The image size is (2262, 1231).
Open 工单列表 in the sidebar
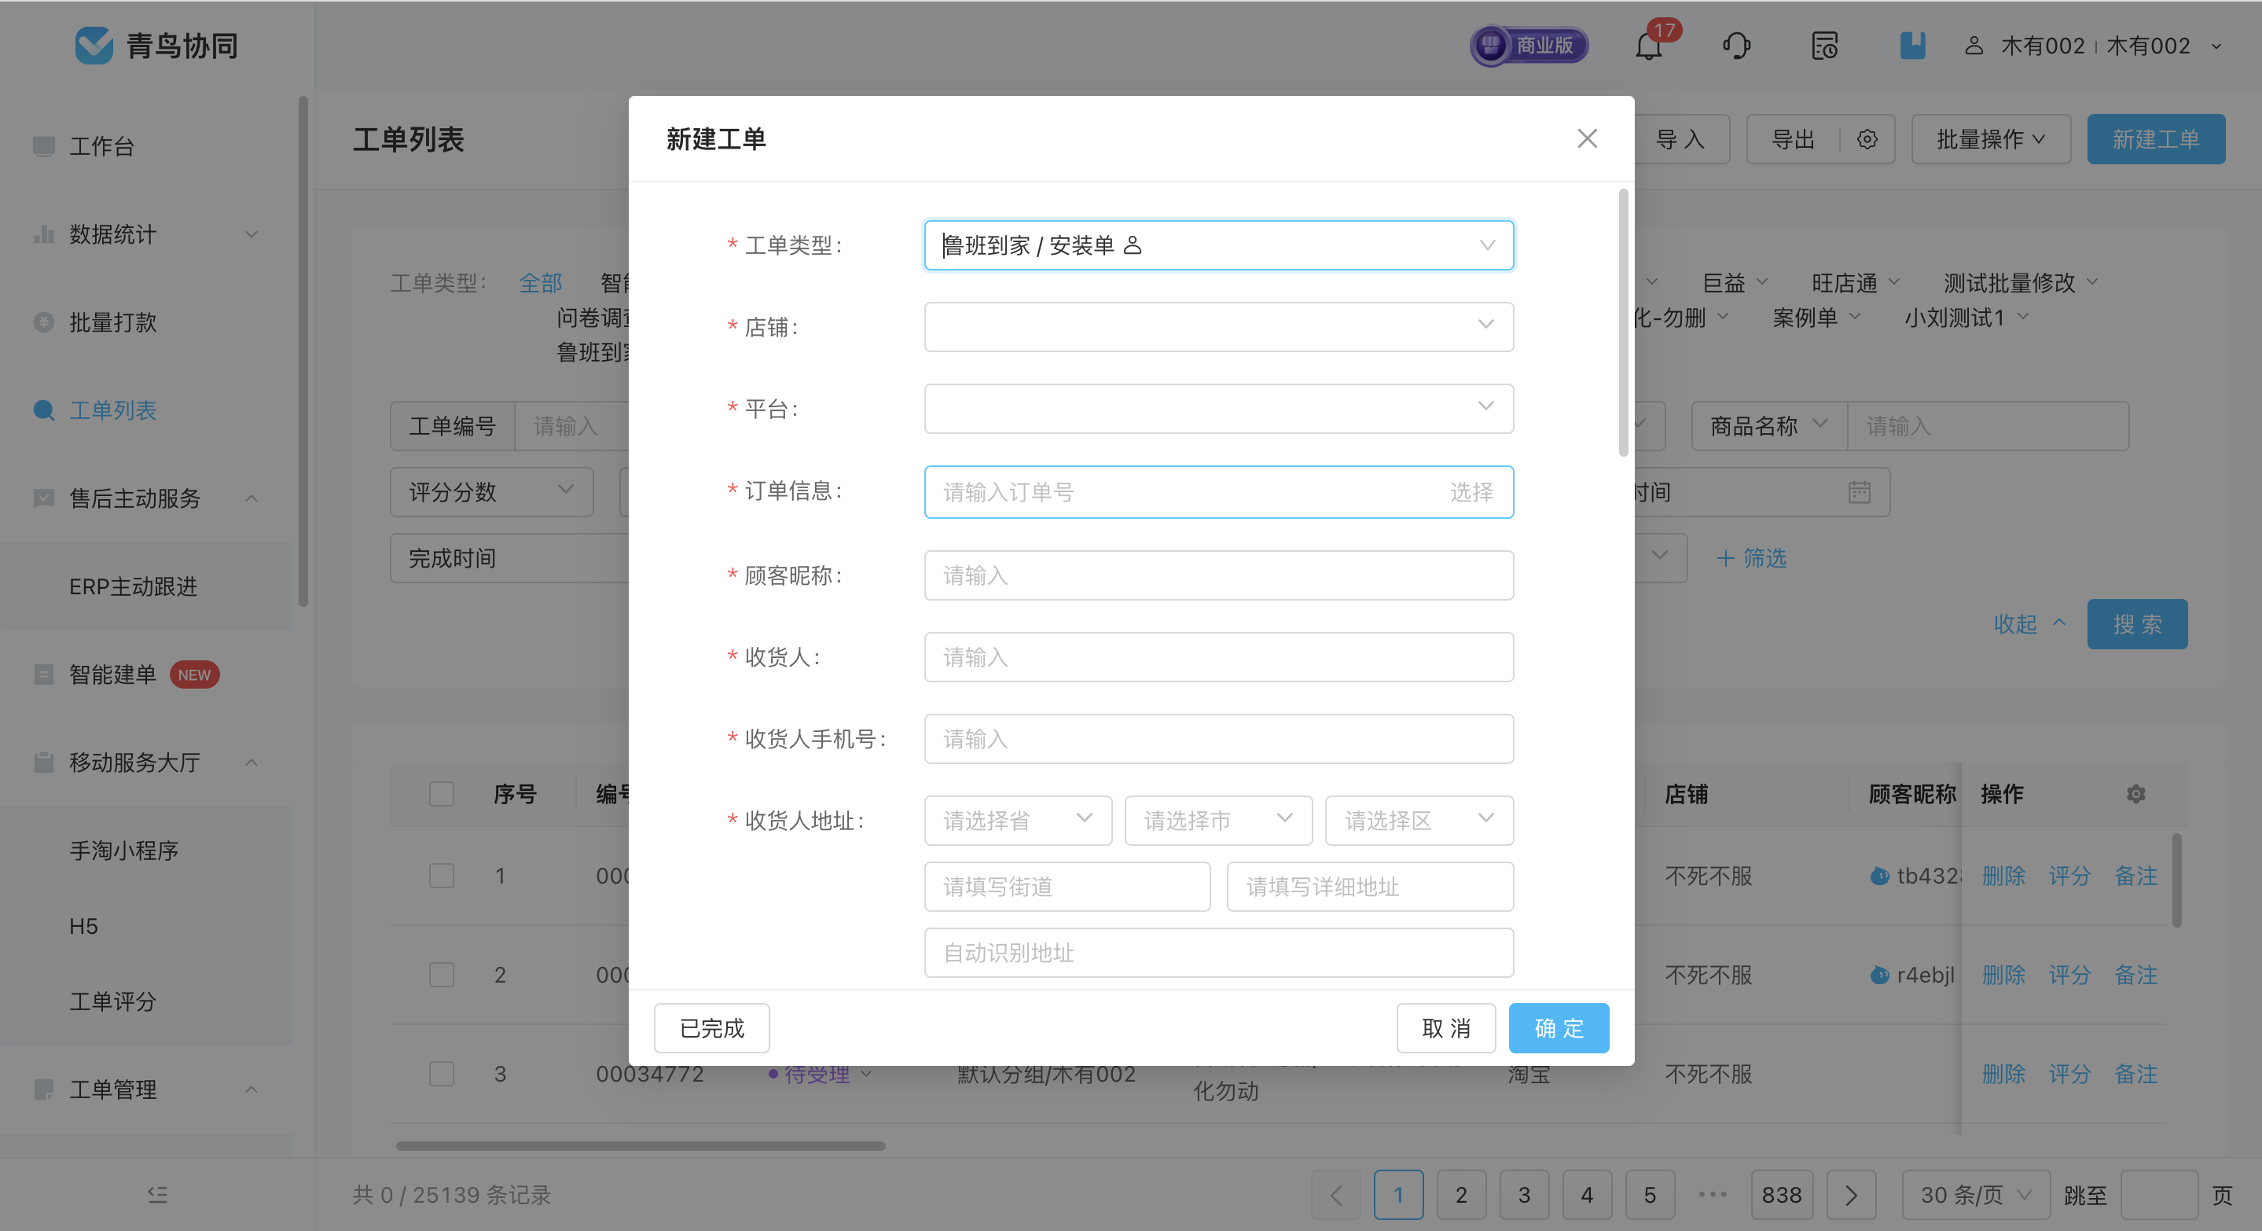point(112,410)
